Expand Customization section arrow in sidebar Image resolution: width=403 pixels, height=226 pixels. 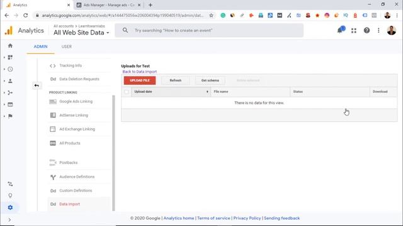[x=4, y=57]
